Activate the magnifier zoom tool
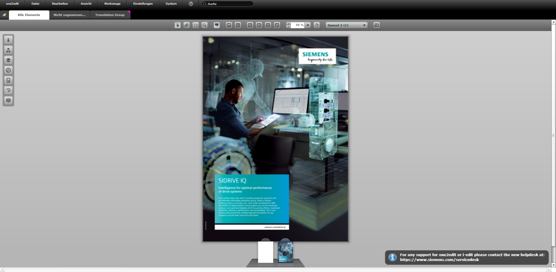 tap(205, 25)
